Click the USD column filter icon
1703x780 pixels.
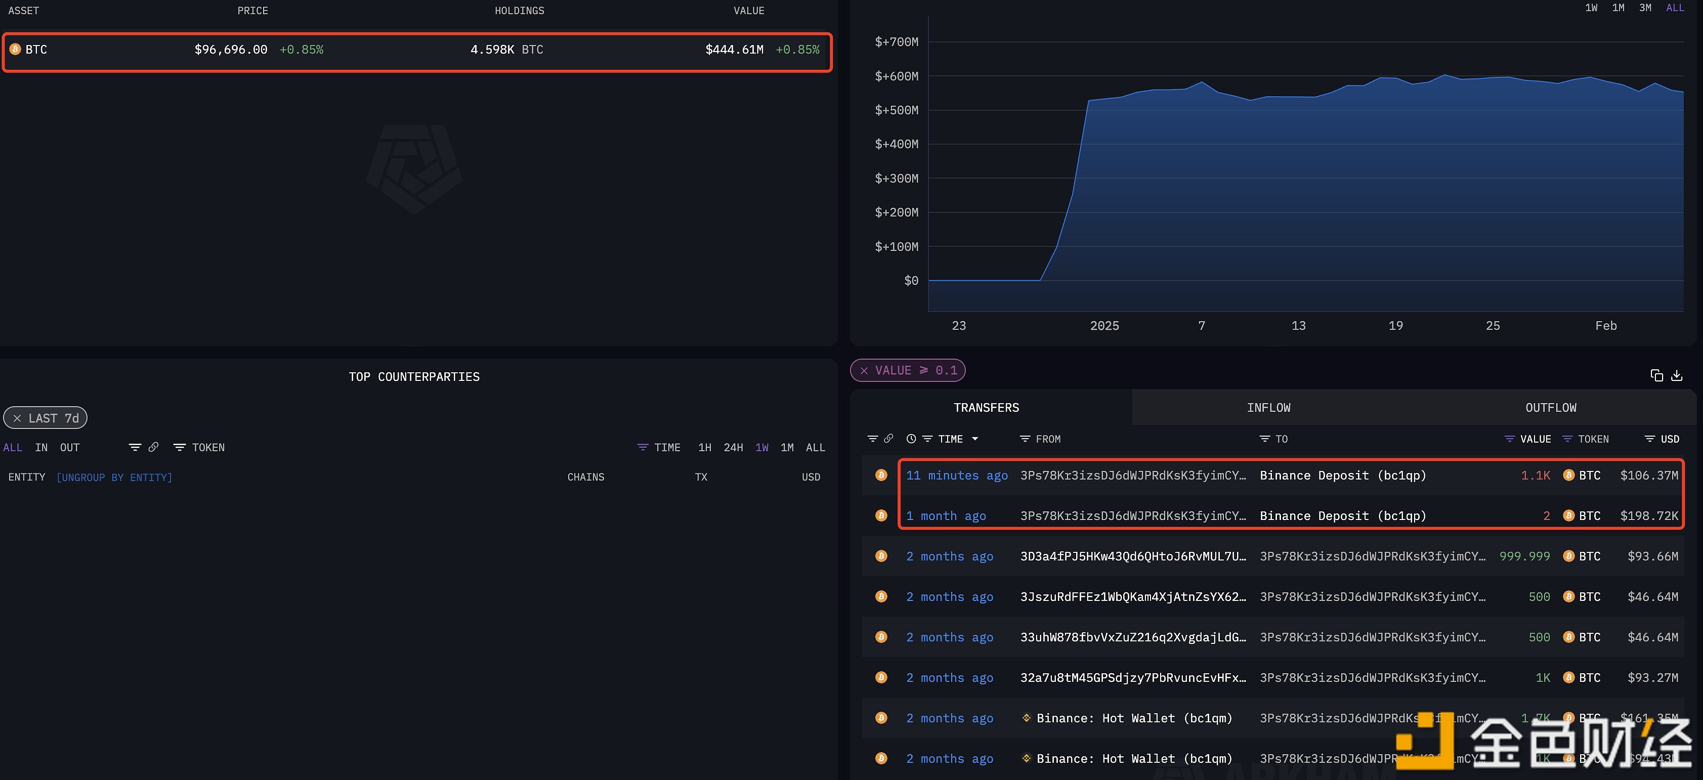point(1649,439)
